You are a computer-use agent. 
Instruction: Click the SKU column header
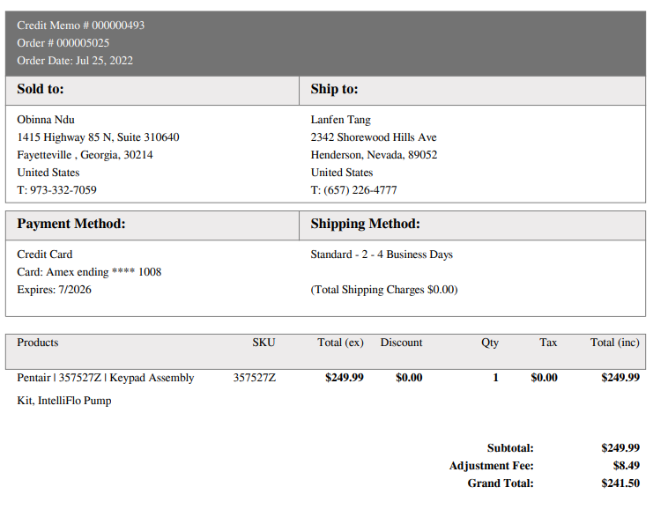tap(263, 343)
